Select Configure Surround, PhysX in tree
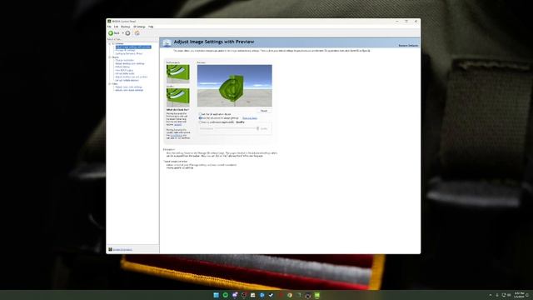This screenshot has height=300, width=533. [129, 53]
